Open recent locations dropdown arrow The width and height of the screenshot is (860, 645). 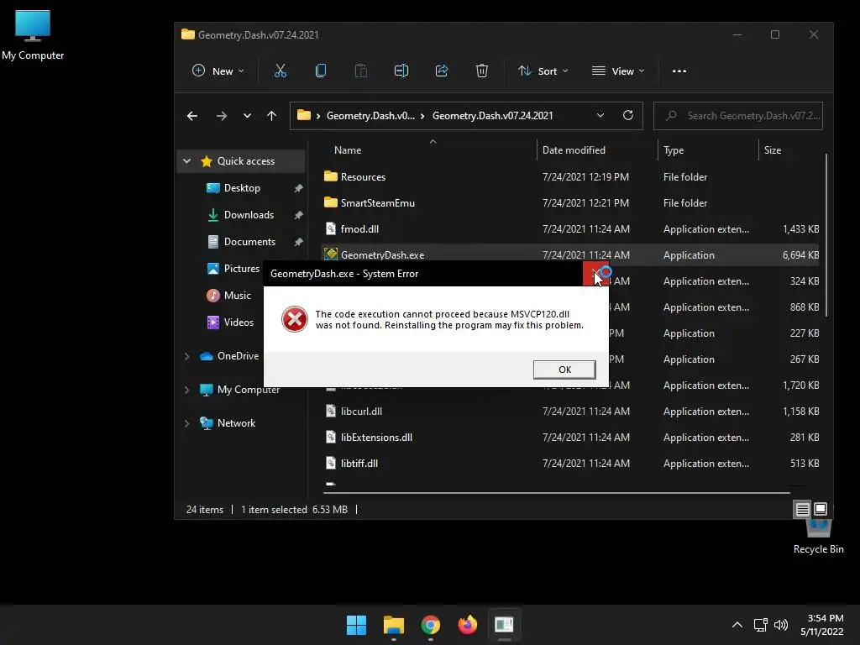(x=248, y=116)
